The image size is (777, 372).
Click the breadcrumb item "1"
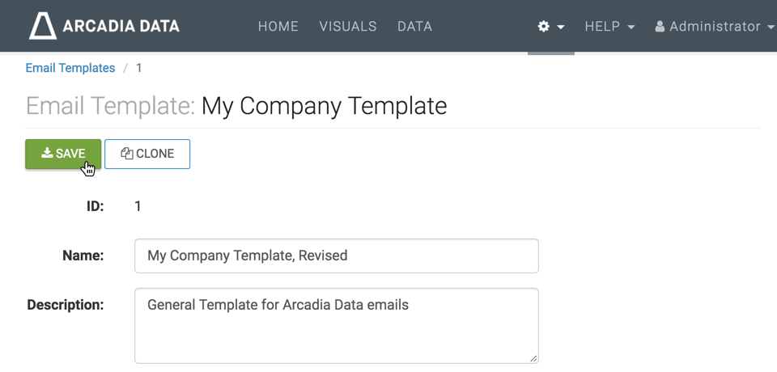point(139,68)
